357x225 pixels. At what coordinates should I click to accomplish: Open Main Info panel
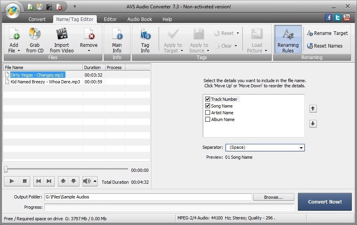(117, 40)
